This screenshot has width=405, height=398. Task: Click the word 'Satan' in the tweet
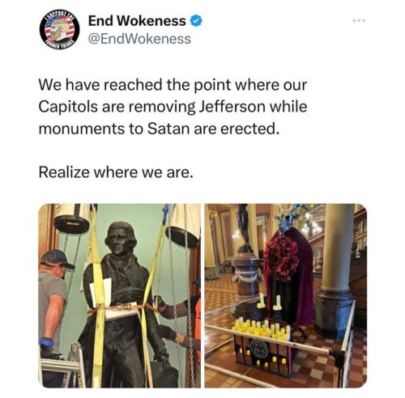pos(168,129)
